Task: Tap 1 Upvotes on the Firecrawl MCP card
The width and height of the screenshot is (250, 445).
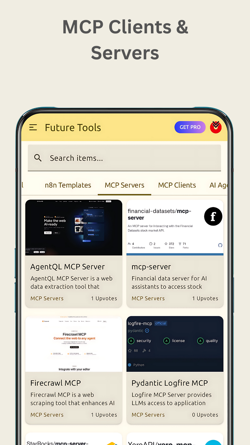Action: [104, 415]
